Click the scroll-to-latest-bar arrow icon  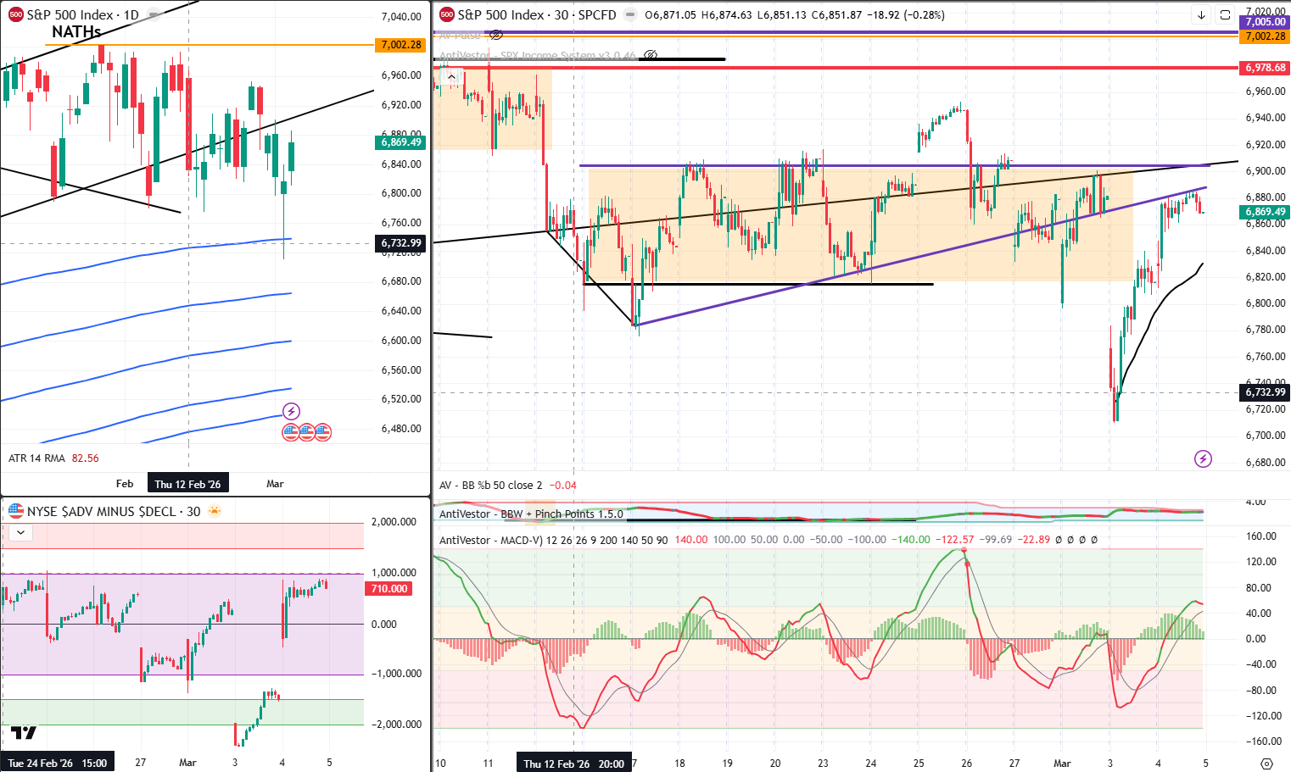[x=1201, y=15]
